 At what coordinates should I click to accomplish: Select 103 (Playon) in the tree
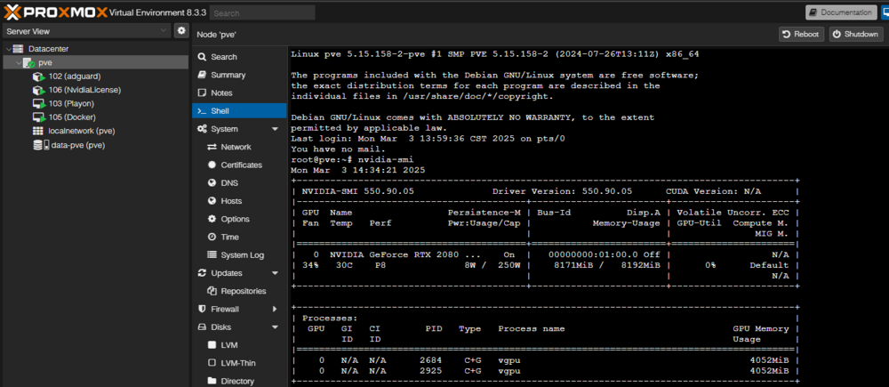click(x=94, y=104)
